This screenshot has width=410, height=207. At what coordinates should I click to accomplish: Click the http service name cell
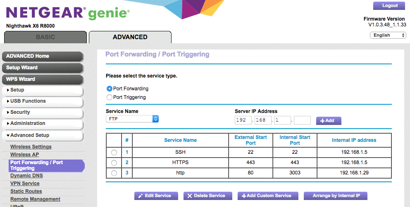coord(181,173)
